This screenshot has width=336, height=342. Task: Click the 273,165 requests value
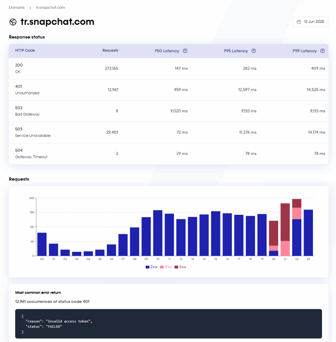point(112,68)
